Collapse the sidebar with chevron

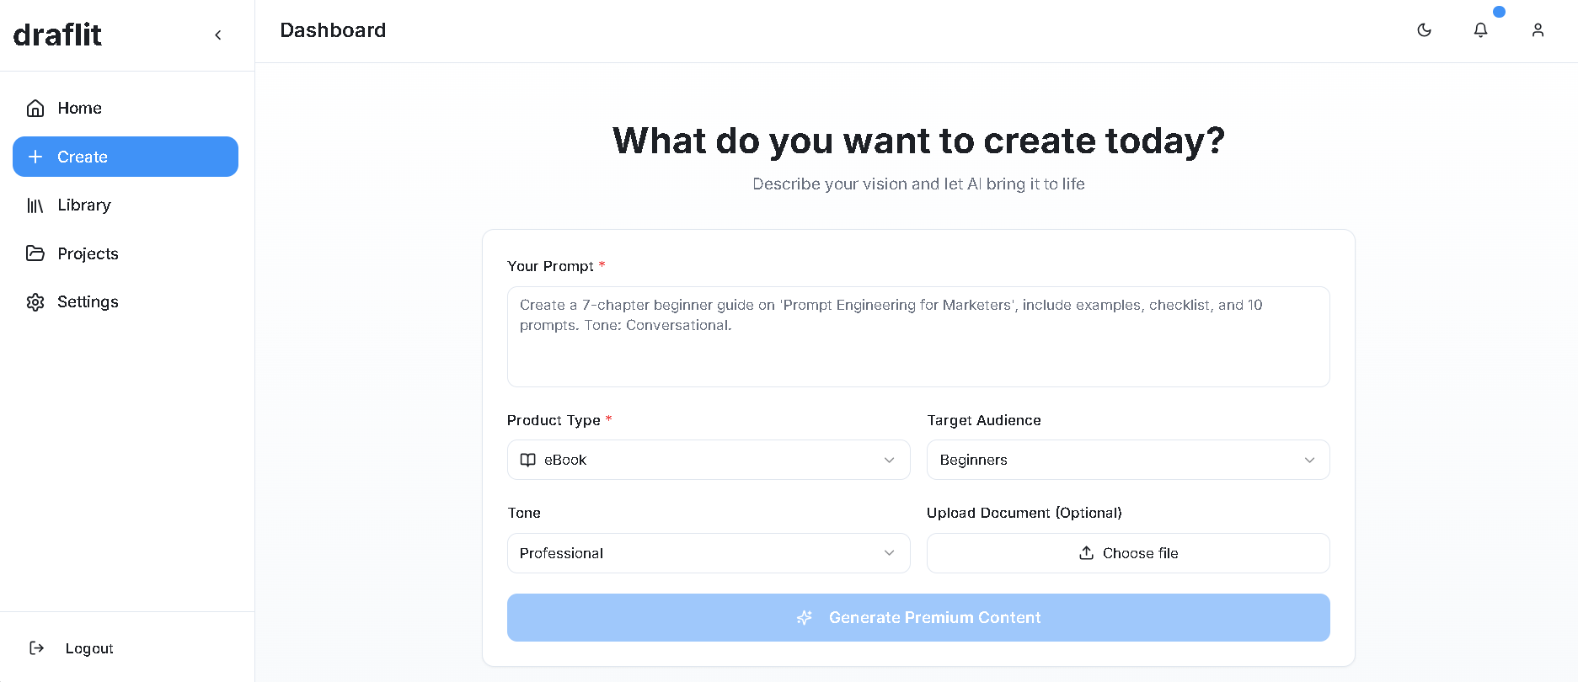coord(218,35)
